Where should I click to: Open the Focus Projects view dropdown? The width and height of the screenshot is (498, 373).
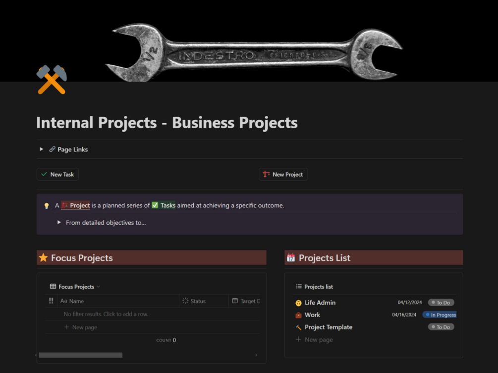(99, 286)
